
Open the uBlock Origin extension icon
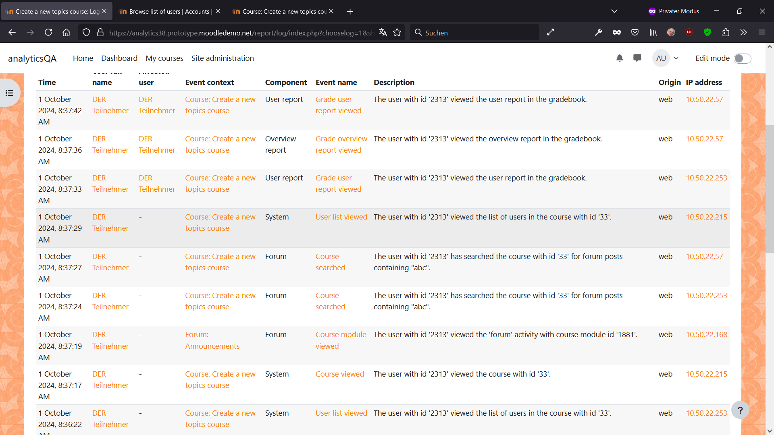click(x=689, y=33)
